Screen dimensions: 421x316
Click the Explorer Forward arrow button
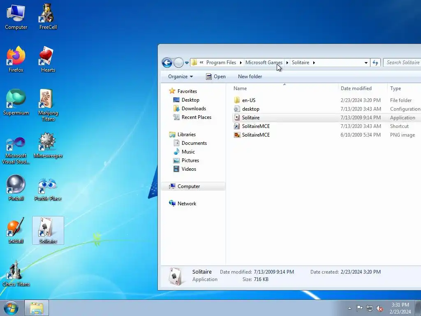(178, 63)
